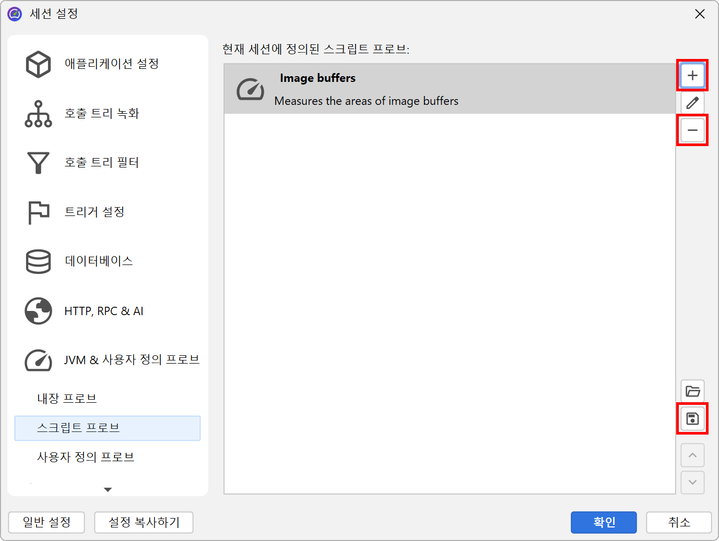The height and width of the screenshot is (541, 719).
Task: Open 애플리케이션 설정 section
Action: coord(111,64)
